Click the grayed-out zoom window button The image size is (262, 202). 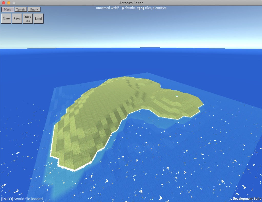point(14,3)
